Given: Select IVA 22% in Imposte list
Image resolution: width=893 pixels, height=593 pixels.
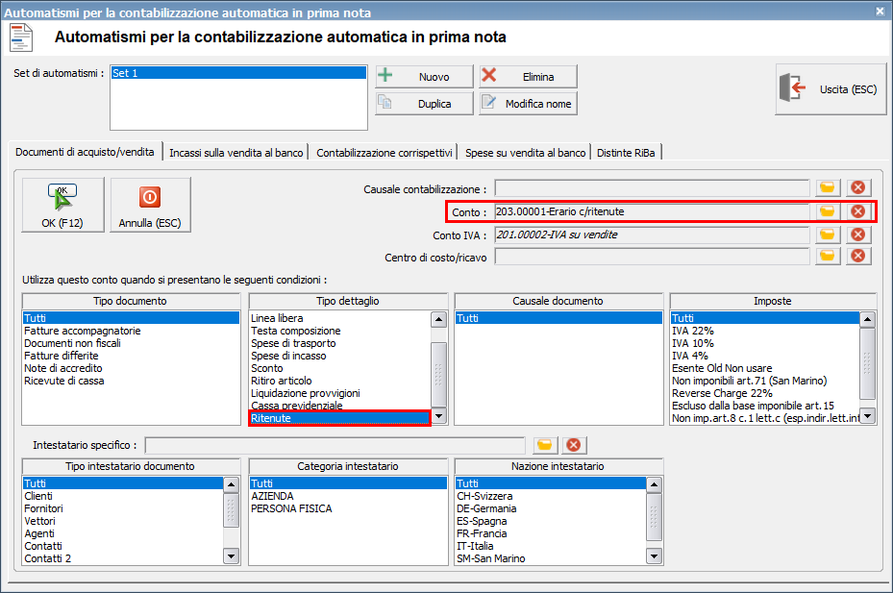Looking at the screenshot, I should (x=765, y=331).
